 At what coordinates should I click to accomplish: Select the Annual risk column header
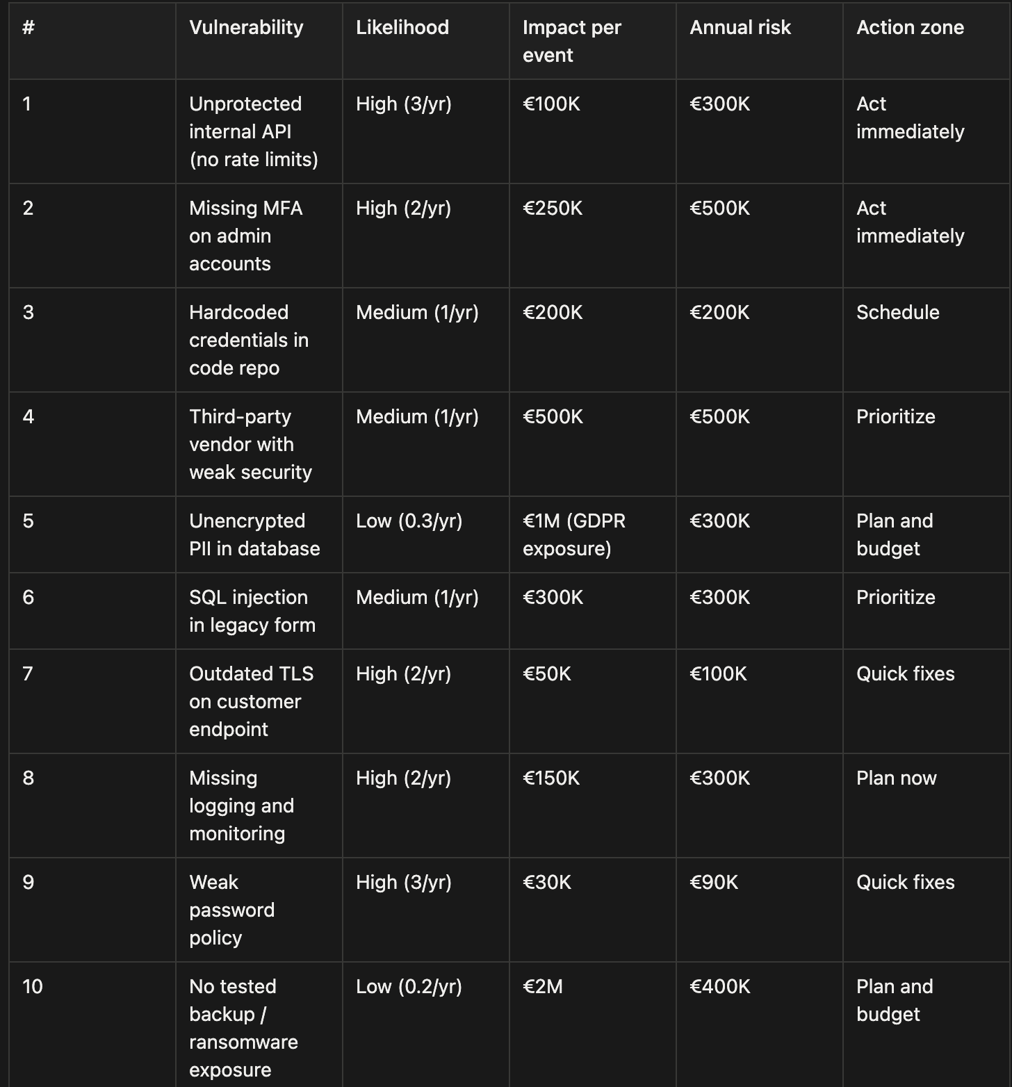pyautogui.click(x=740, y=28)
